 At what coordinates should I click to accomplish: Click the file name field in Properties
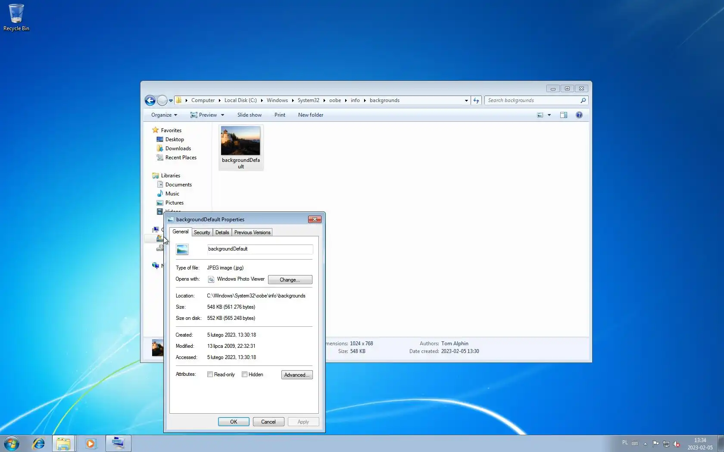click(260, 249)
